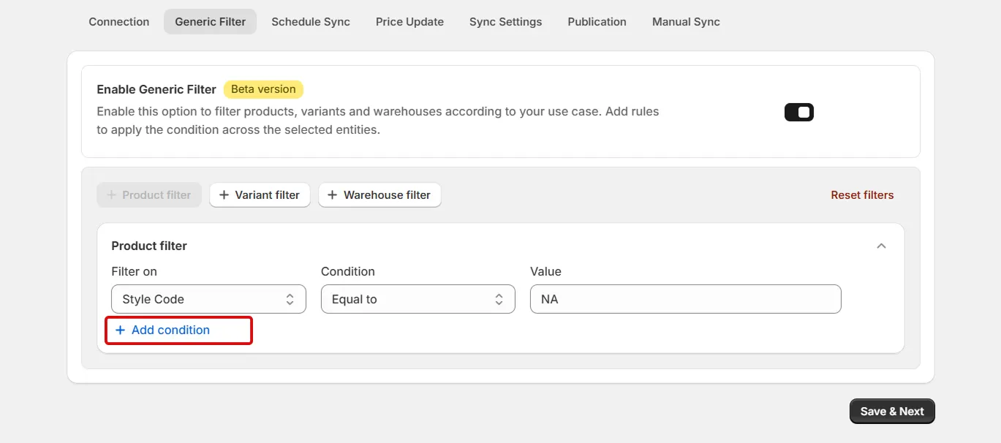
Task: Click the Beta version badge
Action: tap(263, 89)
